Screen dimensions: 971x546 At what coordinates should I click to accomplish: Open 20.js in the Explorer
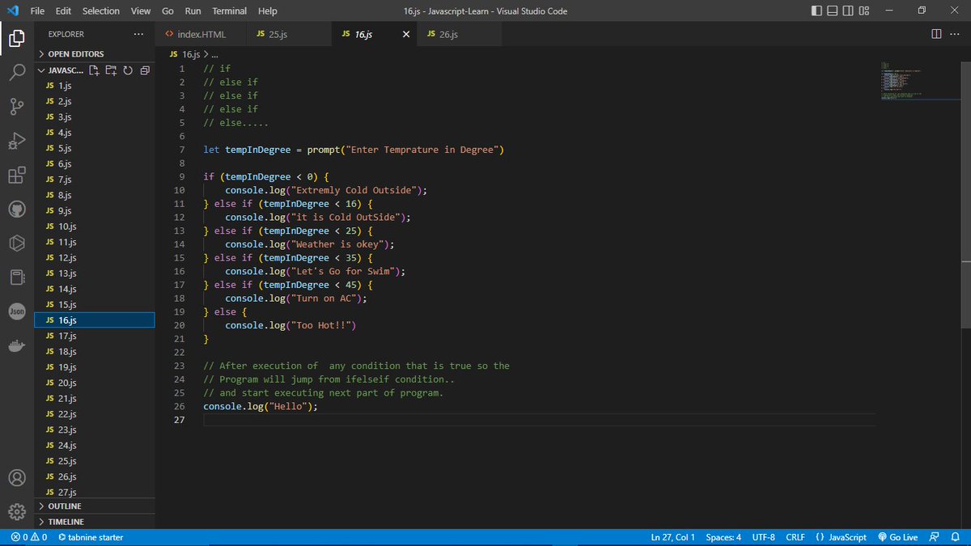(x=95, y=383)
